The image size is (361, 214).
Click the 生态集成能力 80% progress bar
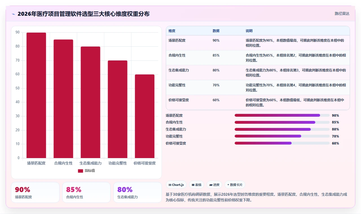(x=282, y=129)
